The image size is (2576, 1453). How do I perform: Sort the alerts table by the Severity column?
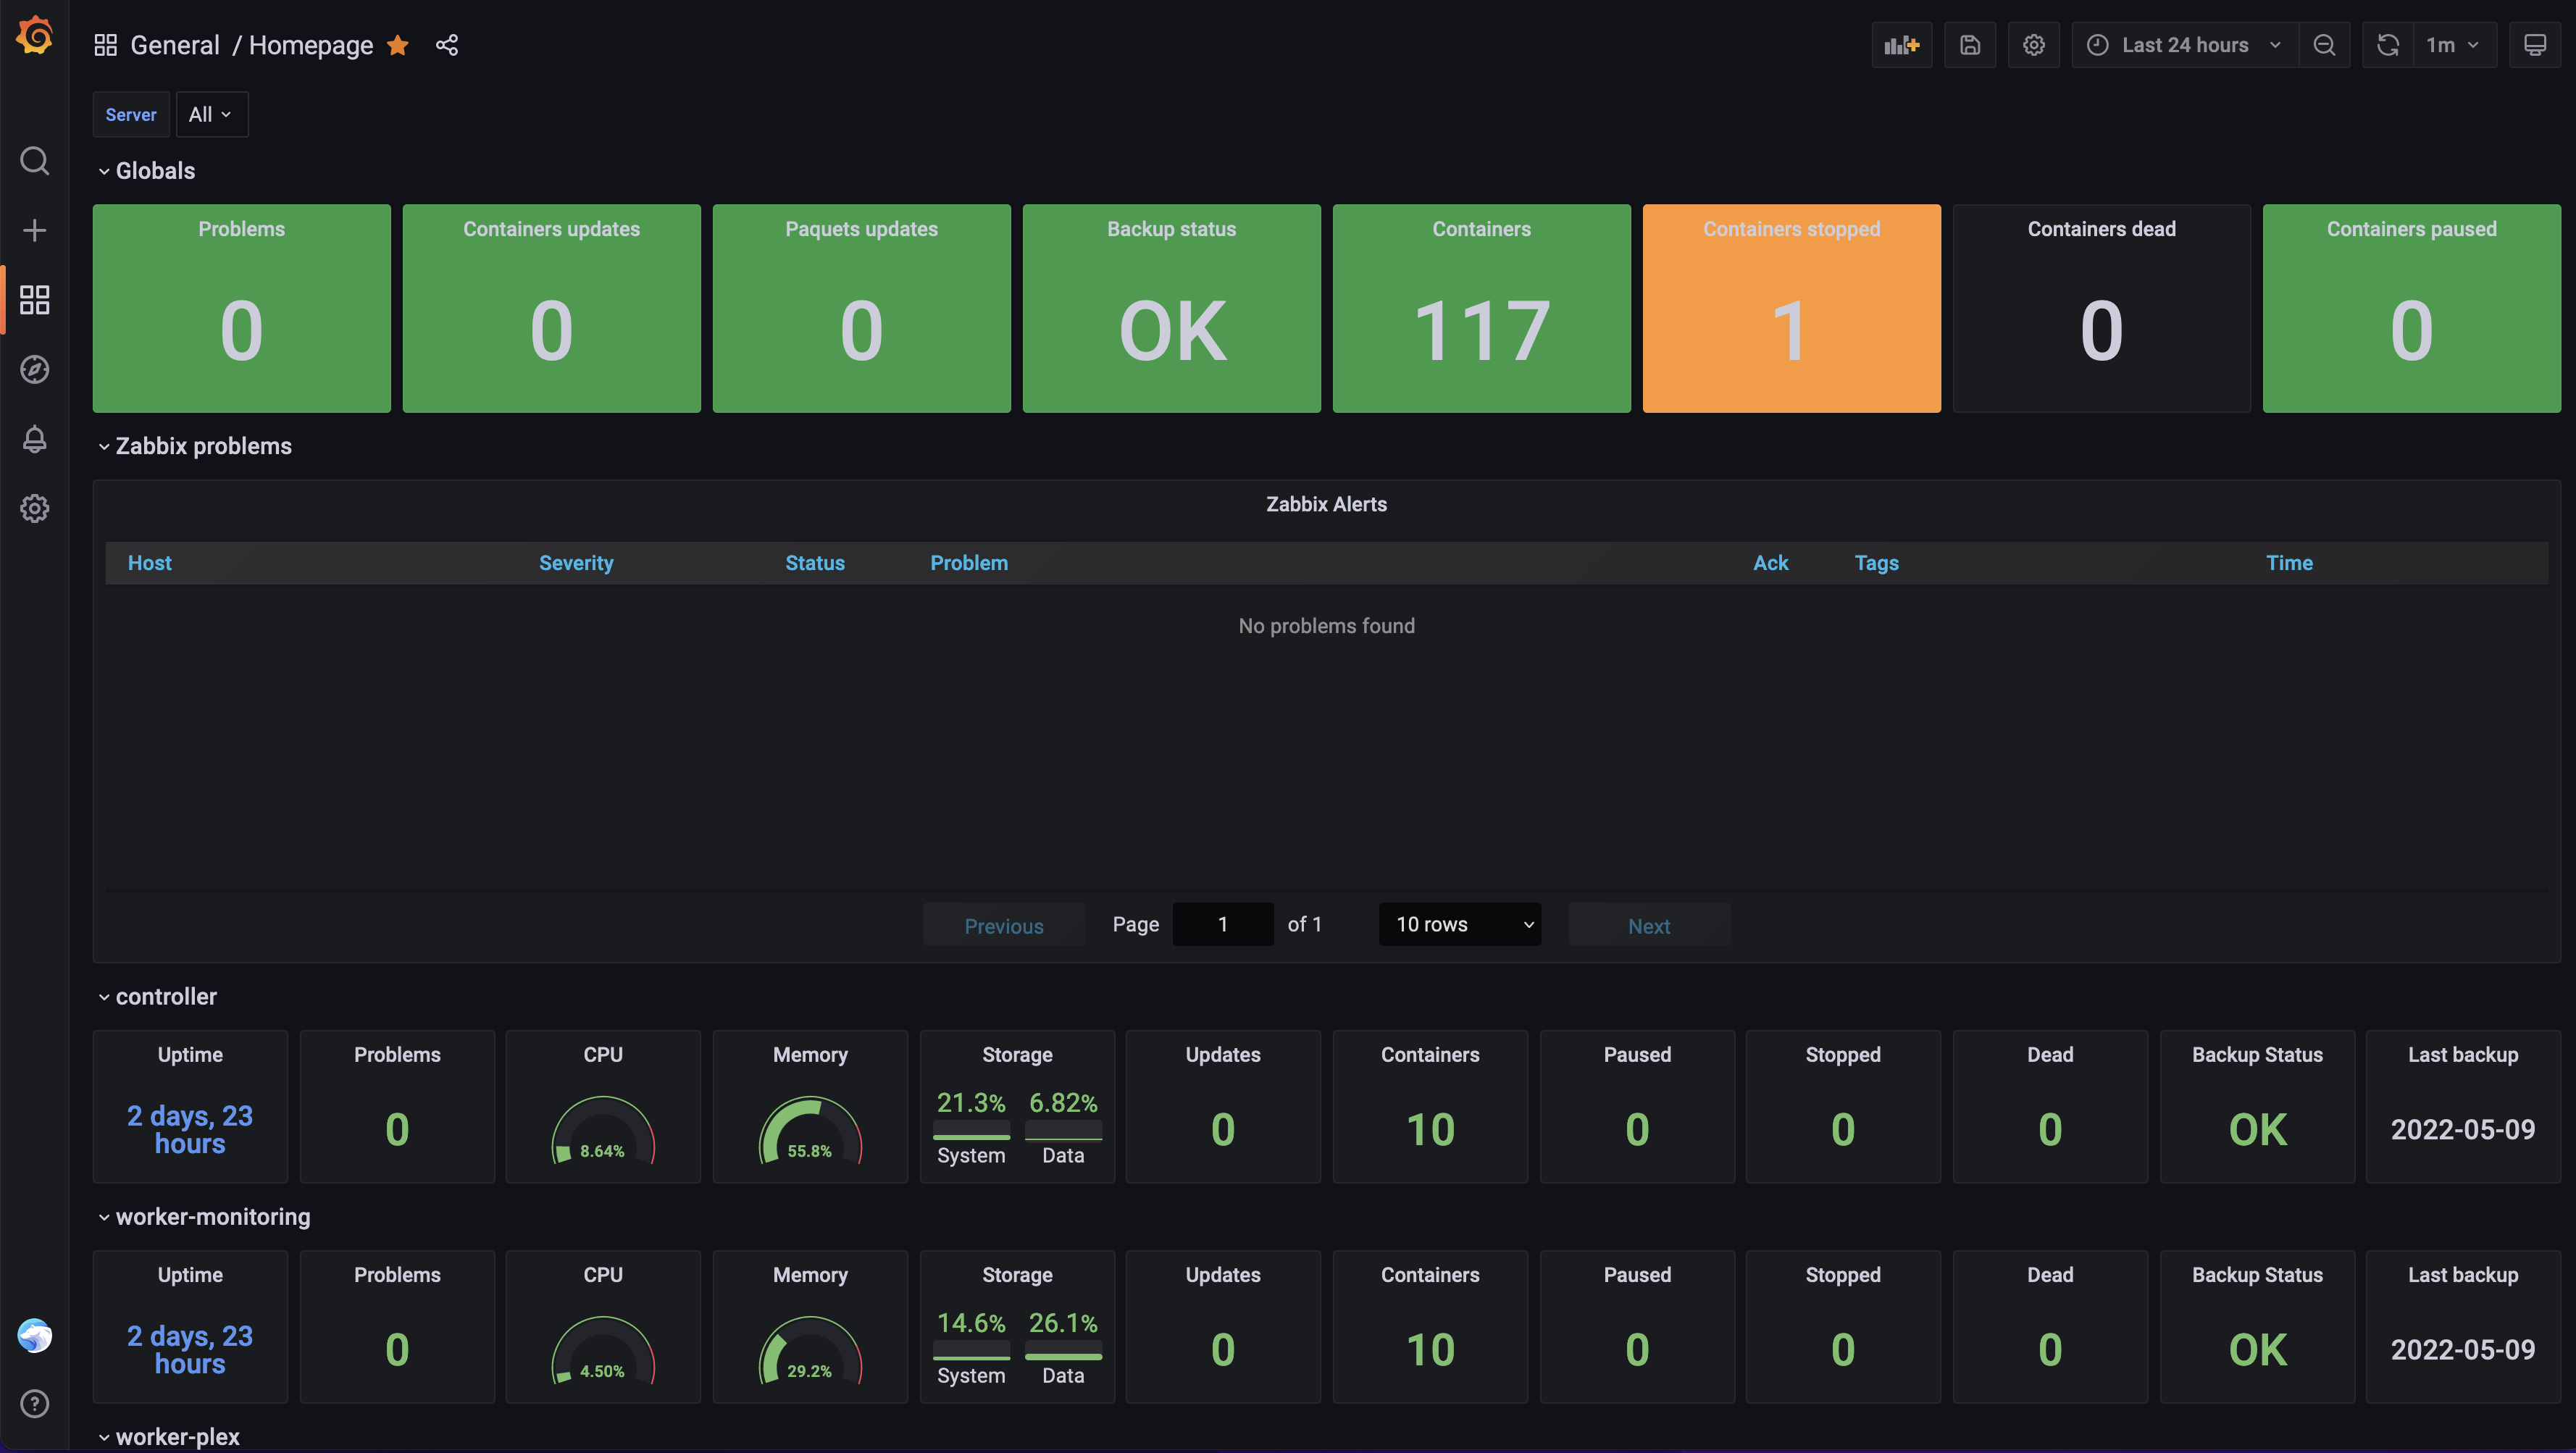pyautogui.click(x=576, y=563)
